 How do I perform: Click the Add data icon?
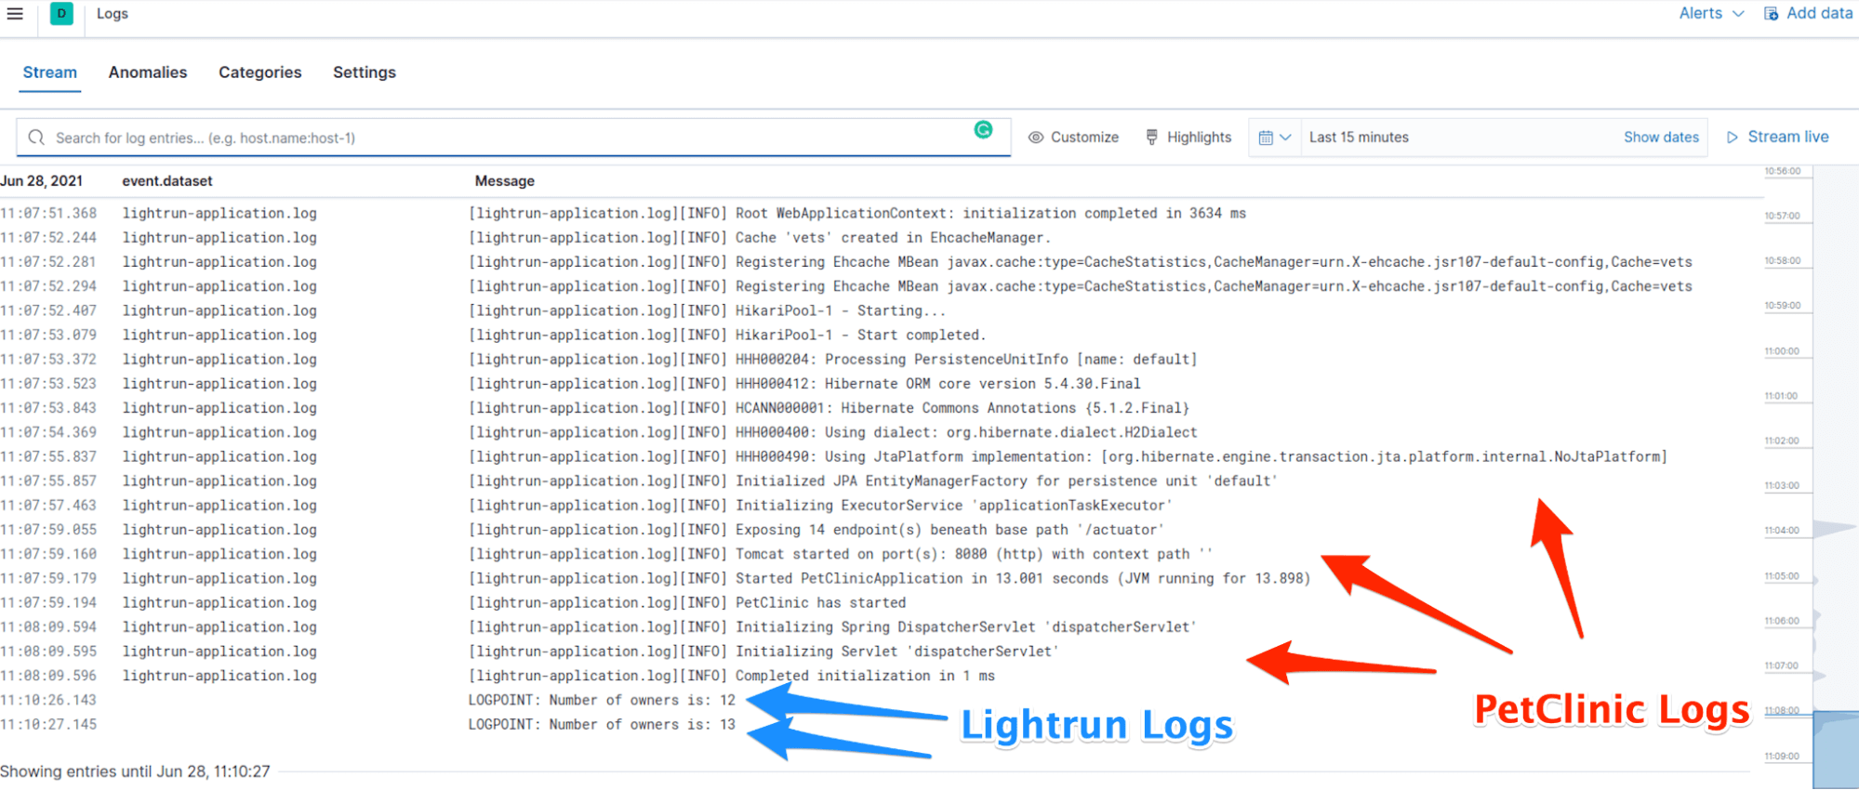click(x=1772, y=14)
